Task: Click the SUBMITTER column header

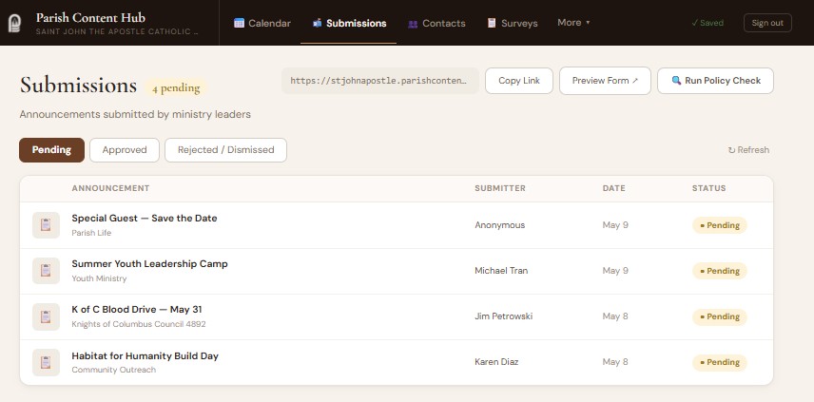Action: pos(500,188)
